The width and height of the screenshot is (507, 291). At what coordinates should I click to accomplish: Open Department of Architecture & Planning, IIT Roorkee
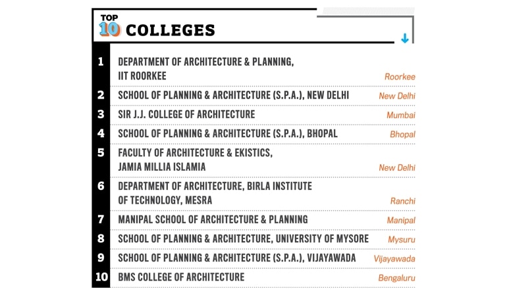click(x=205, y=68)
